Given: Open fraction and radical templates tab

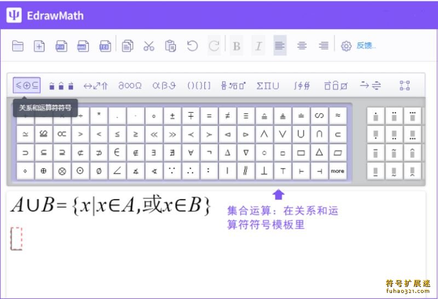Looking at the screenshot, I should coord(233,86).
